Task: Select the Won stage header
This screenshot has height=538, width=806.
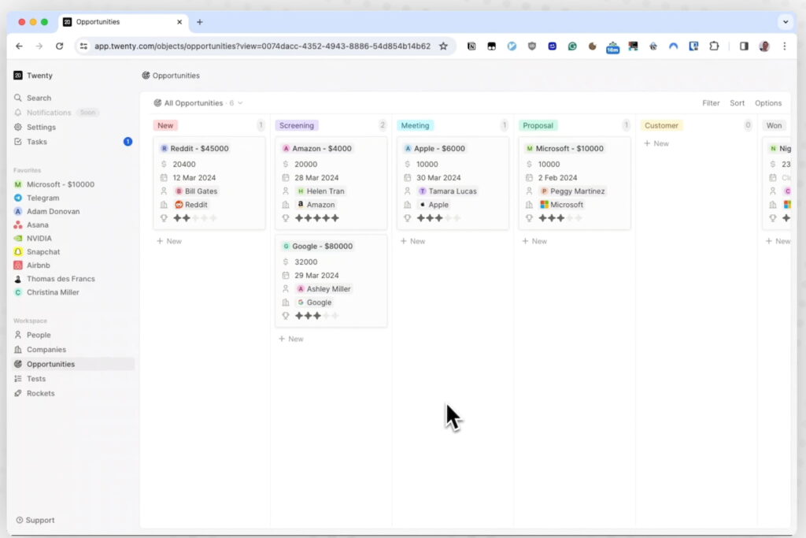Action: click(x=774, y=125)
